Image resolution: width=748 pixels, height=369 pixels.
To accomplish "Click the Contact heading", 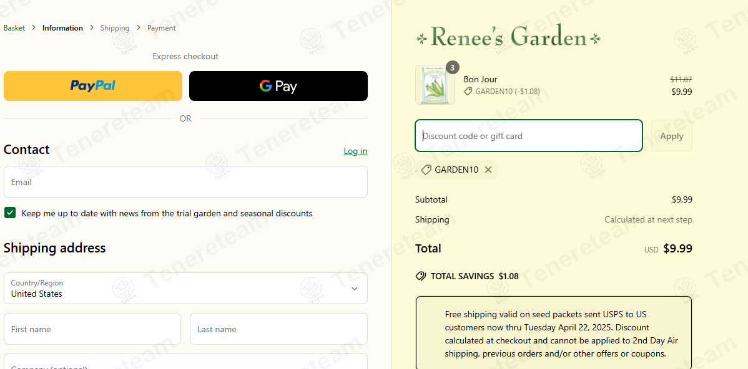I will click(x=26, y=150).
